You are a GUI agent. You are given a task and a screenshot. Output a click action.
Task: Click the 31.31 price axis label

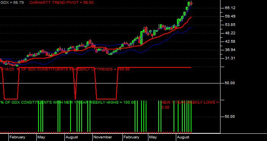(x=230, y=58)
